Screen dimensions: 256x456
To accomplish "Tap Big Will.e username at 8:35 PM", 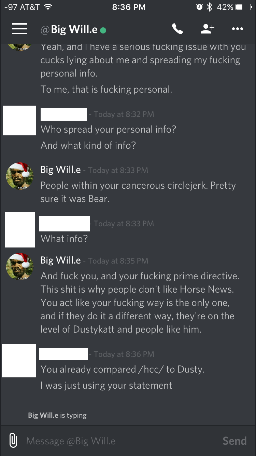I will tap(61, 260).
